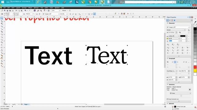Toggle the lock ratio button
Screen dimensions: 197x110
click(x=24, y=14)
